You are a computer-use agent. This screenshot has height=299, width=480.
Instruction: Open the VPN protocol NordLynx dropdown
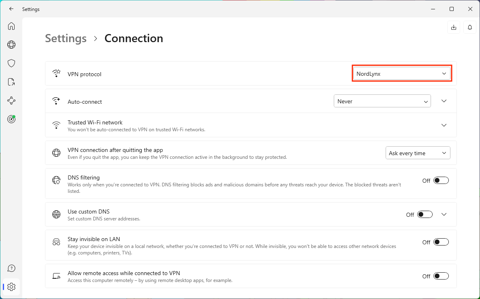click(x=401, y=74)
